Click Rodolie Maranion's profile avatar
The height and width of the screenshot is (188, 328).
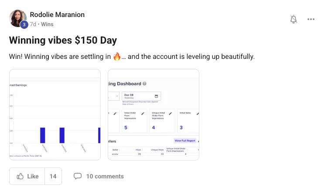tap(18, 18)
